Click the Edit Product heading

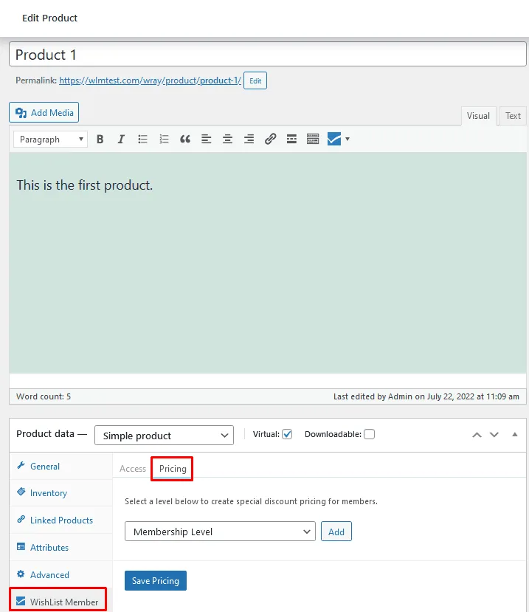coord(49,18)
